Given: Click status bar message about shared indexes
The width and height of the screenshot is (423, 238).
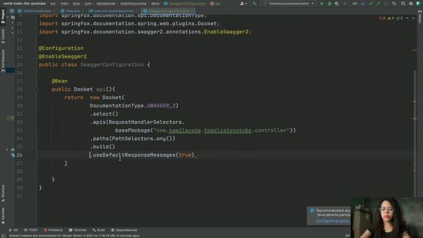Looking at the screenshot, I should pyautogui.click(x=74, y=235).
